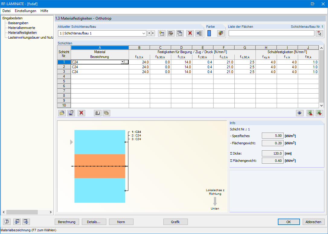The image size is (328, 234).
Task: Click 24.0 fb,0,k cell in row 1
Action: pyautogui.click(x=139, y=62)
